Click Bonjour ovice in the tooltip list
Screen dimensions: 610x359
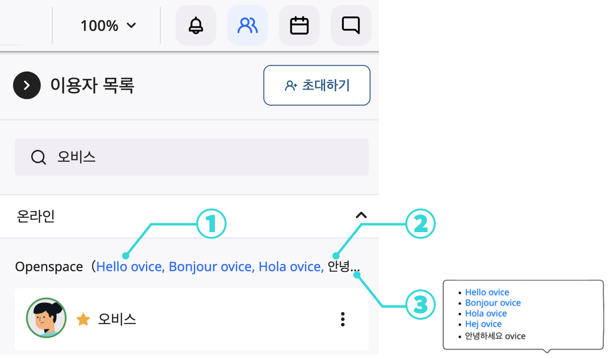pyautogui.click(x=493, y=303)
